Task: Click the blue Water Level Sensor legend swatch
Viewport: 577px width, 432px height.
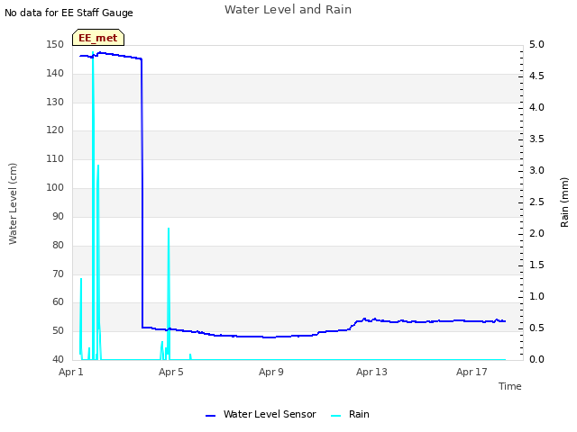Action: (x=210, y=416)
